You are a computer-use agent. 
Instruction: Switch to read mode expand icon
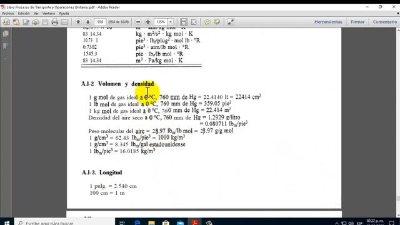[231, 22]
